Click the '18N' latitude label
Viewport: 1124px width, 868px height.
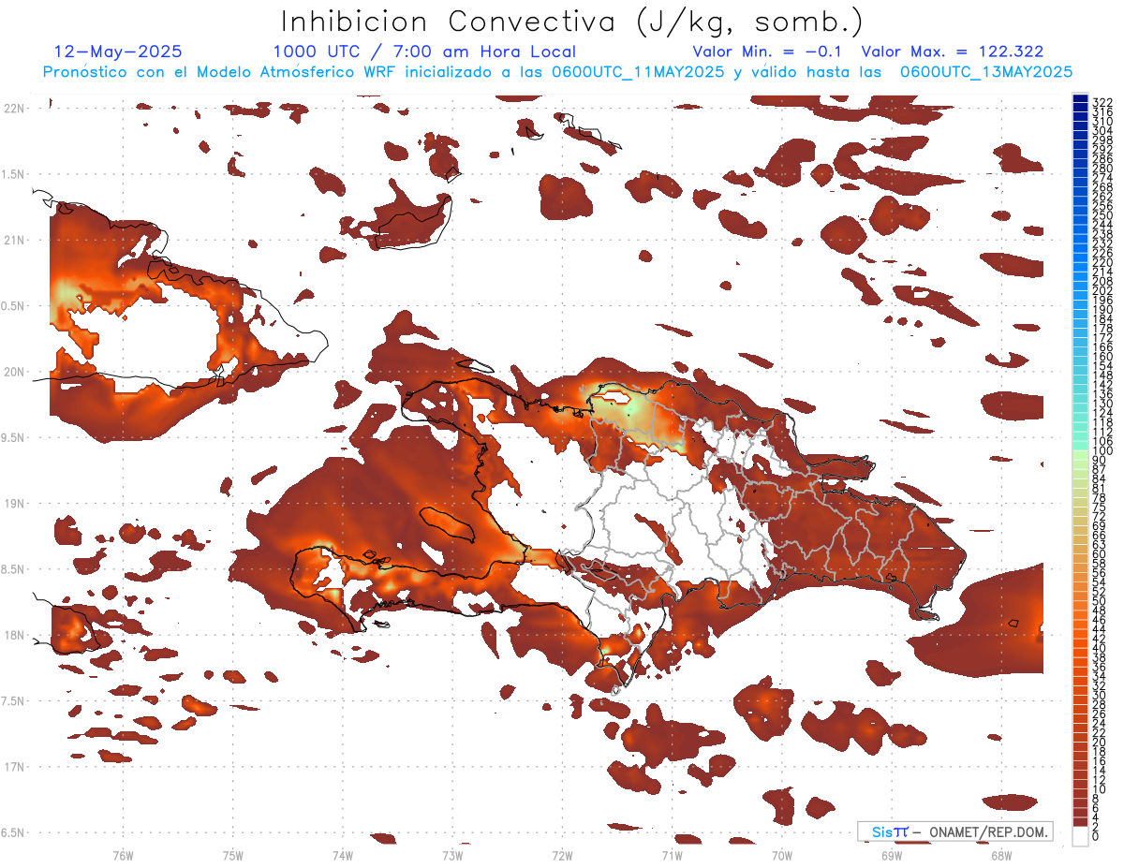point(15,635)
